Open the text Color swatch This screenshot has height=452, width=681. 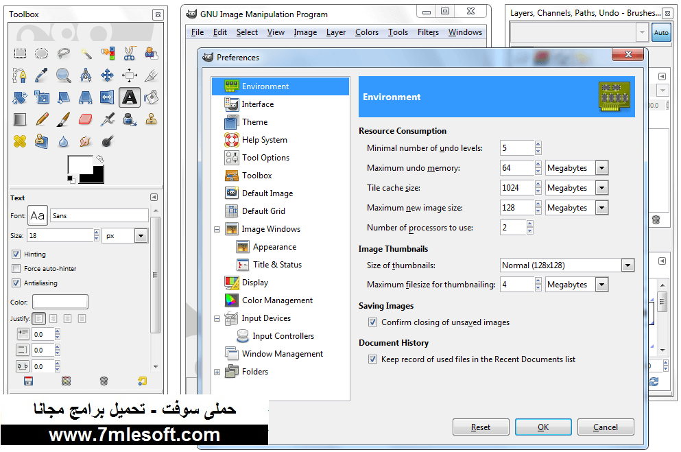click(60, 302)
